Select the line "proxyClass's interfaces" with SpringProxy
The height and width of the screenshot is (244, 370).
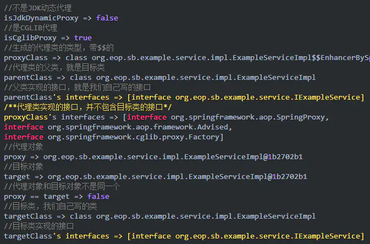(167, 117)
